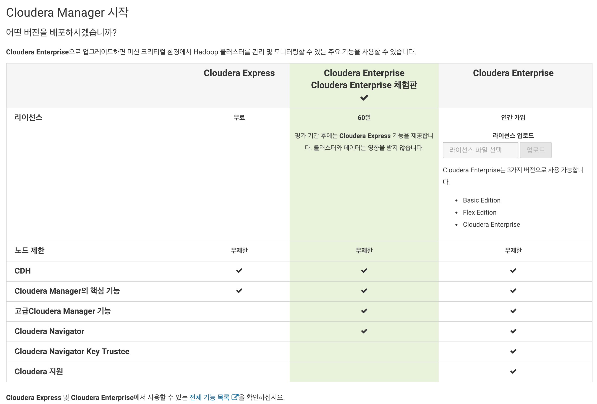
Task: Click Cloudera Navigator checkmark in rightmost Cloudera Enterprise column
Action: tap(513, 331)
